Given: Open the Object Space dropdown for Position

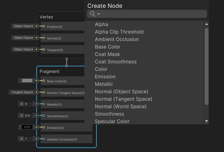Looking at the screenshot, I should [24, 26].
